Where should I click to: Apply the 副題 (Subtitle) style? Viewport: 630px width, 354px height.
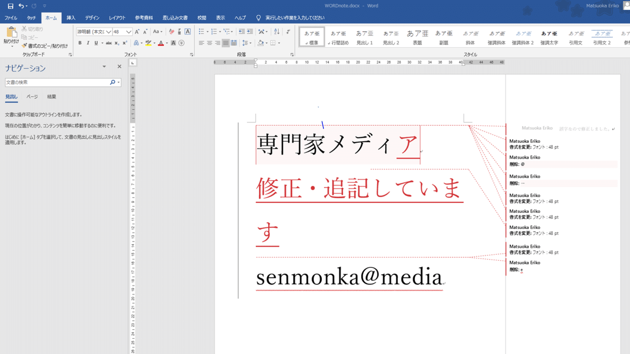[x=444, y=37]
